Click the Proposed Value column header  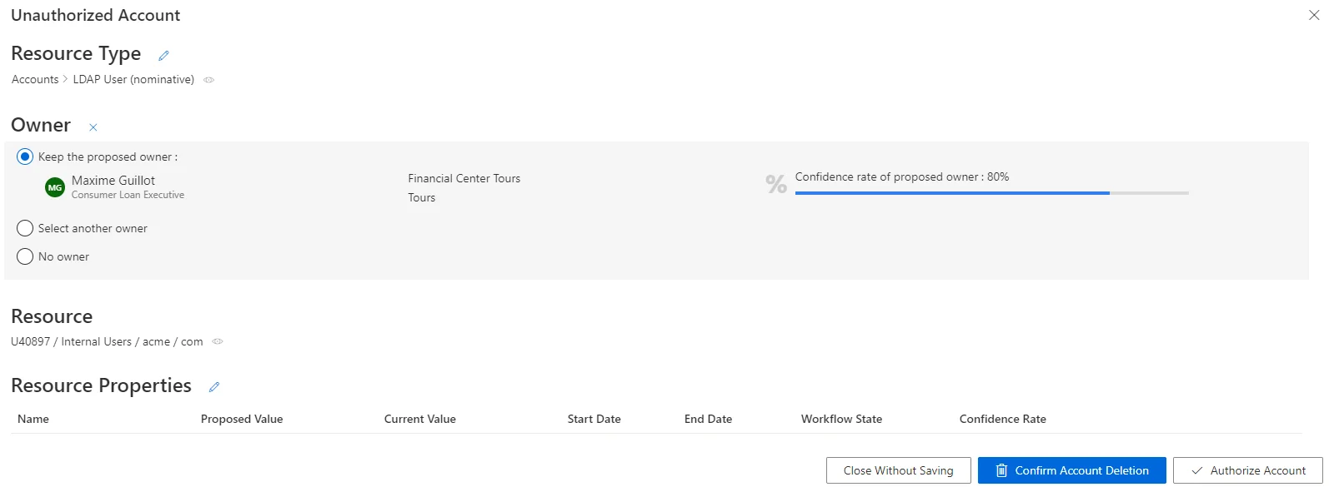pyautogui.click(x=242, y=419)
